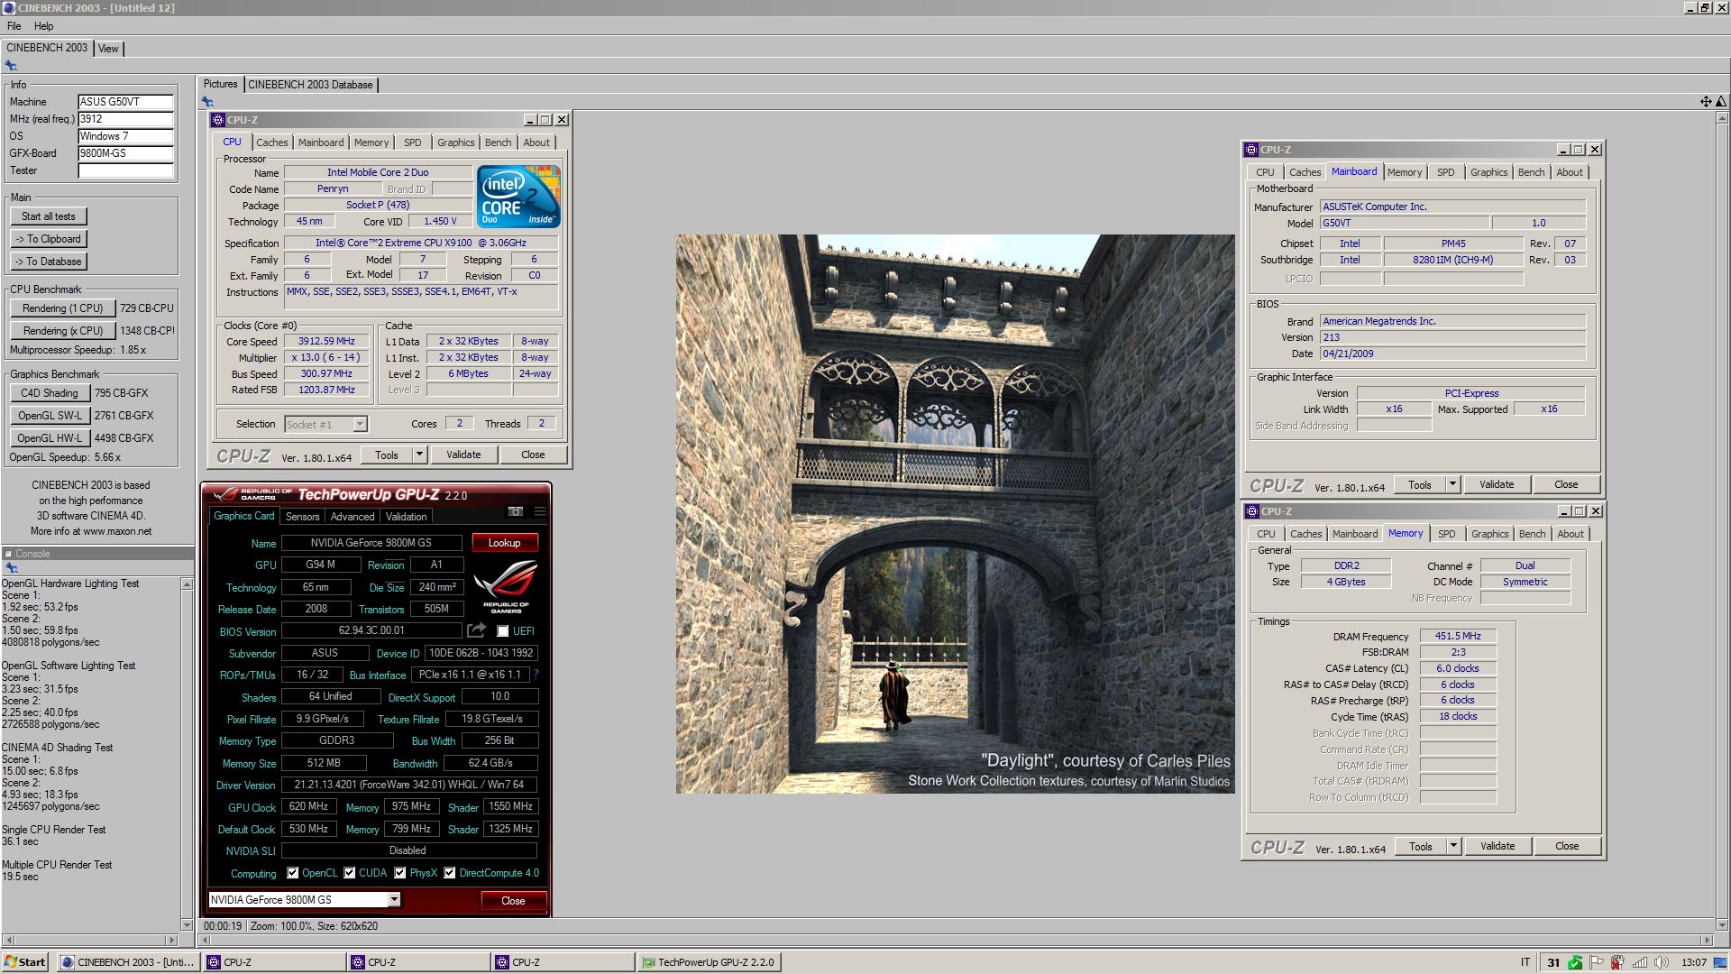Click the Start all tests button

coord(49,216)
